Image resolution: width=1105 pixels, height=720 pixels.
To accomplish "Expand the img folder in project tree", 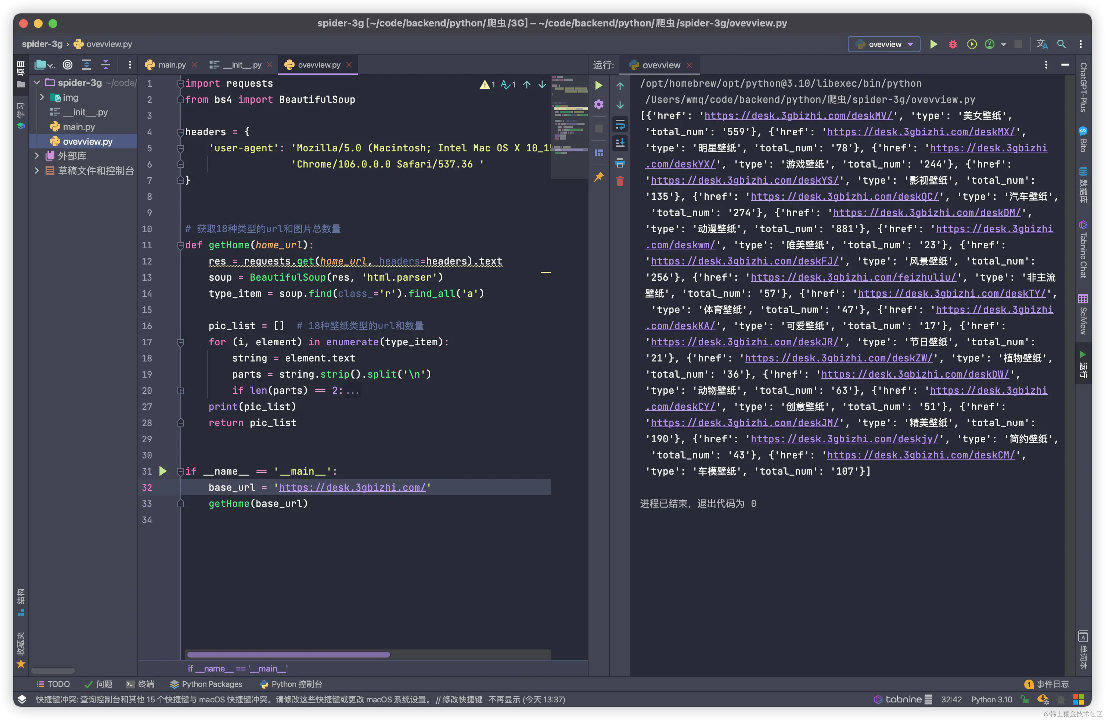I will coord(42,97).
